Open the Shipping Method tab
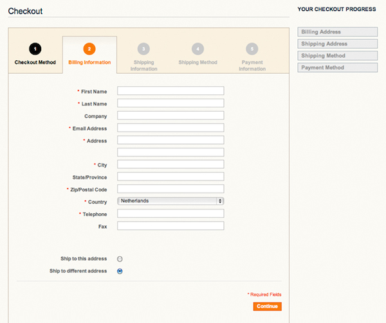This screenshot has height=323, width=386. 198,55
